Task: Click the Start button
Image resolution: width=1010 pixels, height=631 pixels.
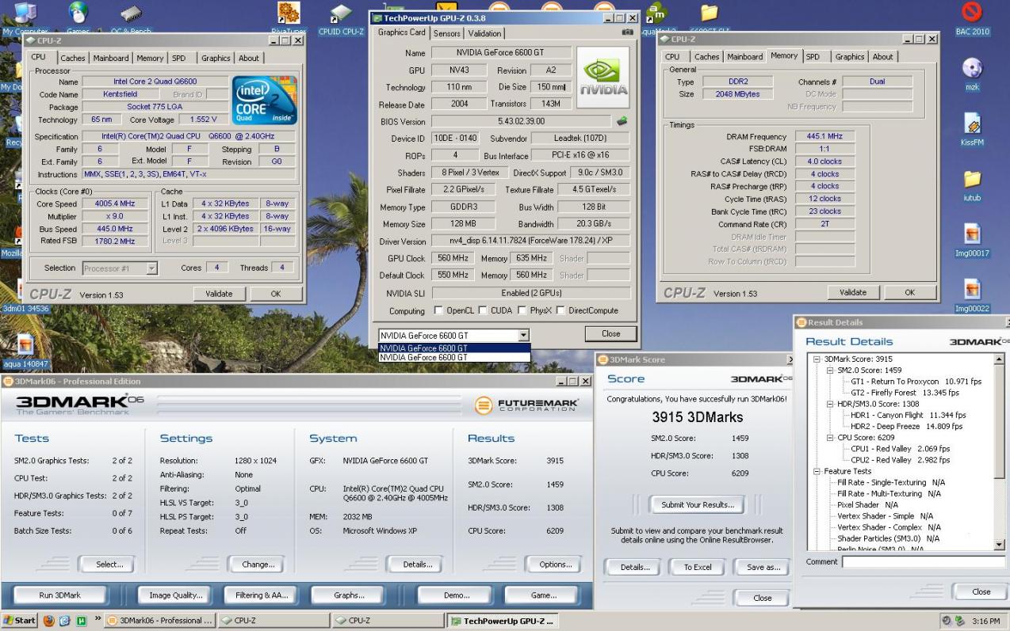Action: pyautogui.click(x=19, y=621)
